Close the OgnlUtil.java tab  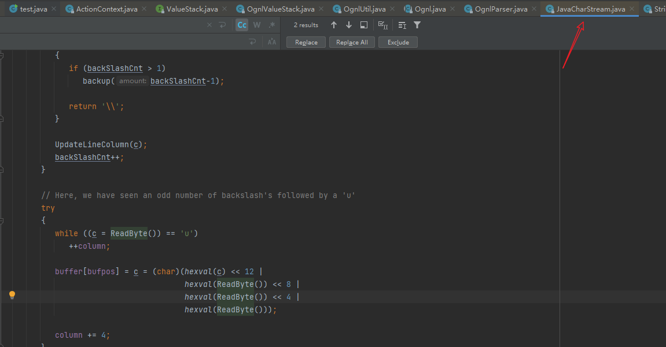click(x=392, y=9)
